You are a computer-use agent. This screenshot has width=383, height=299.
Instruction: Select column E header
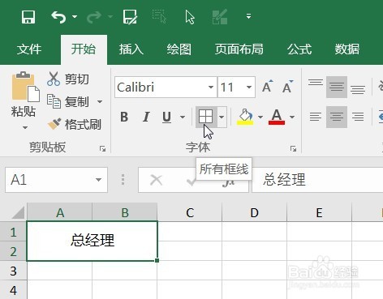click(x=319, y=212)
